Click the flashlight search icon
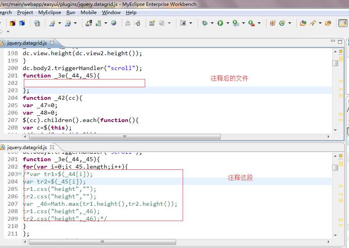Image resolution: width=349 pixels, height=248 pixels. (x=313, y=23)
